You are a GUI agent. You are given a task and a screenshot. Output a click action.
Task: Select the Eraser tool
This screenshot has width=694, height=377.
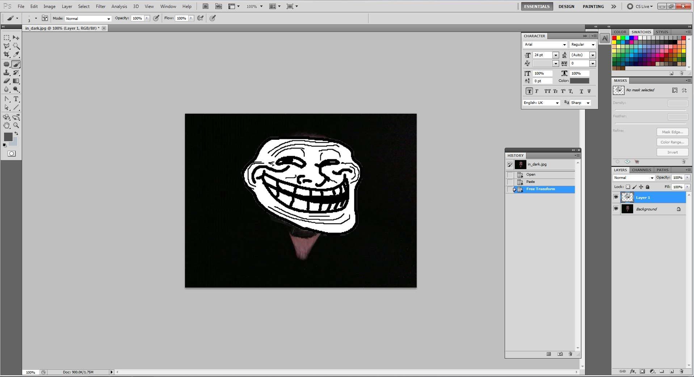point(7,81)
